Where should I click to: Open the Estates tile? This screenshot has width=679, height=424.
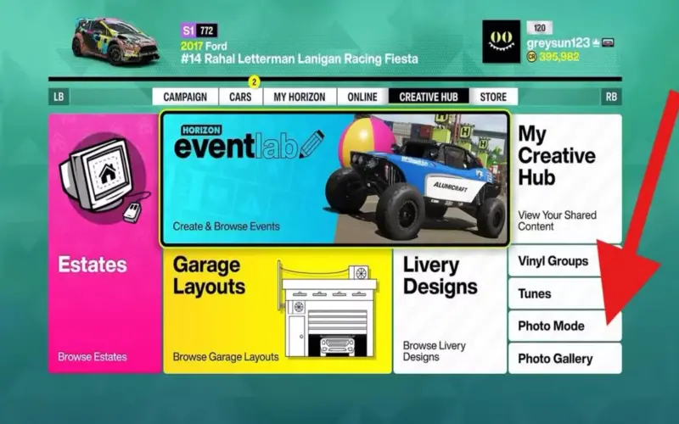(104, 243)
